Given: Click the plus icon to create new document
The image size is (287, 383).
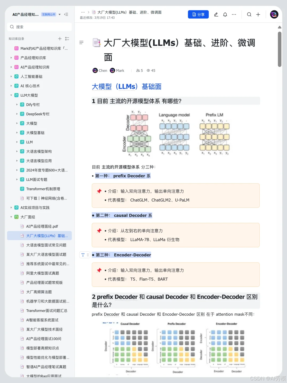Looking at the screenshot, I should click(x=258, y=15).
